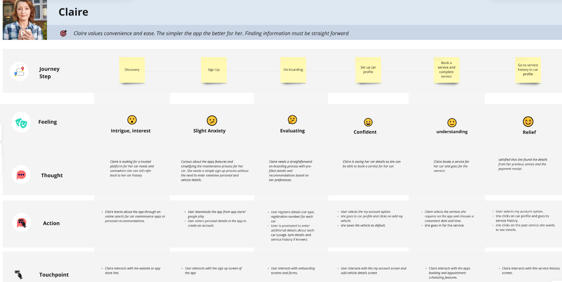This screenshot has width=562, height=282.
Task: Click the thought text 'Claire books a service for her car'
Action: pyautogui.click(x=451, y=166)
